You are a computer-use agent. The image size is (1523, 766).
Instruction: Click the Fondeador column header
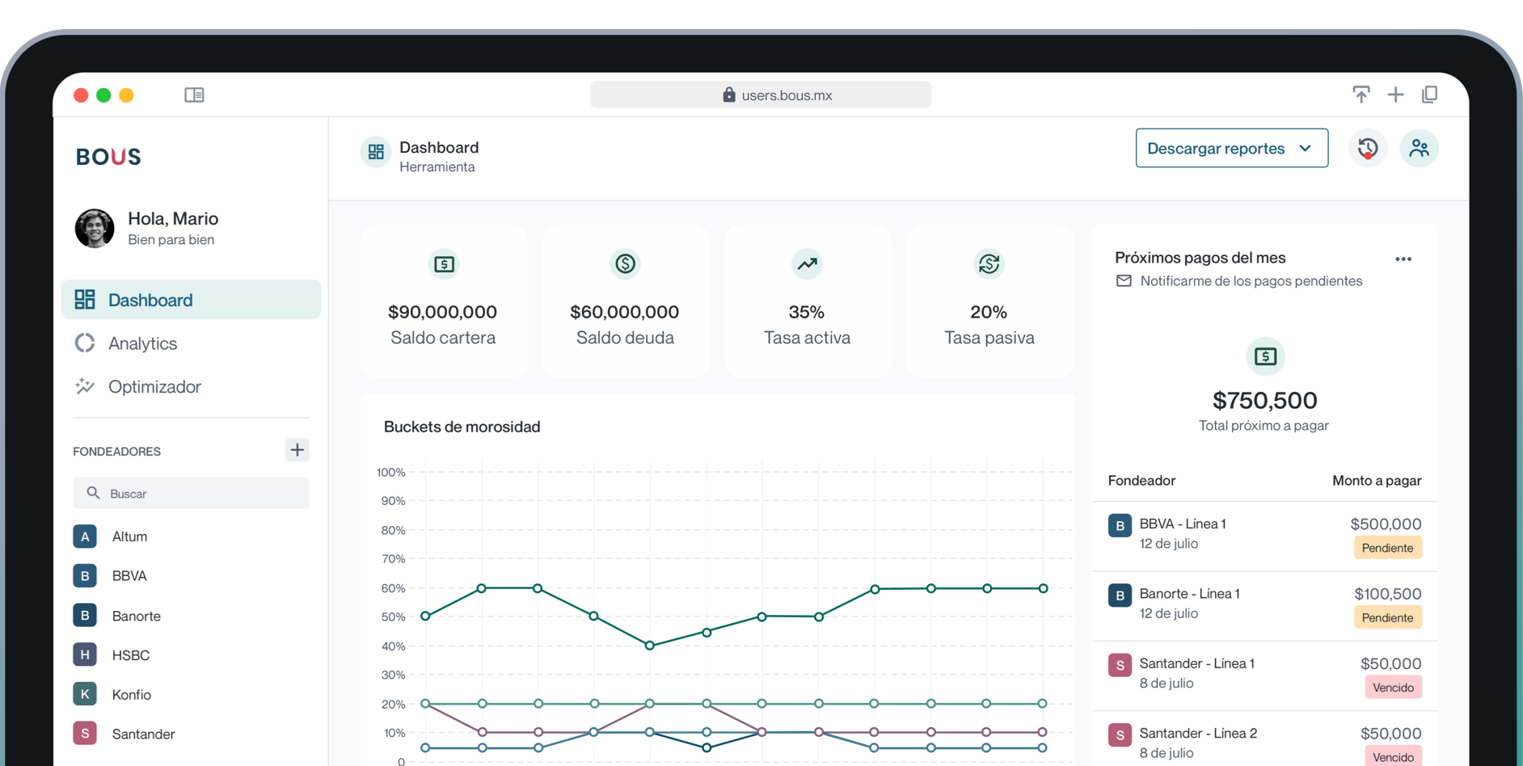1141,481
